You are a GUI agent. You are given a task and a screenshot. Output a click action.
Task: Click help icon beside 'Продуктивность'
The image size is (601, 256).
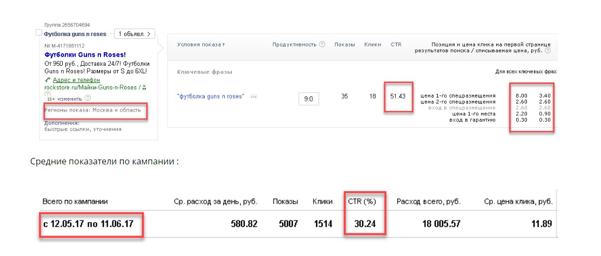coord(322,44)
